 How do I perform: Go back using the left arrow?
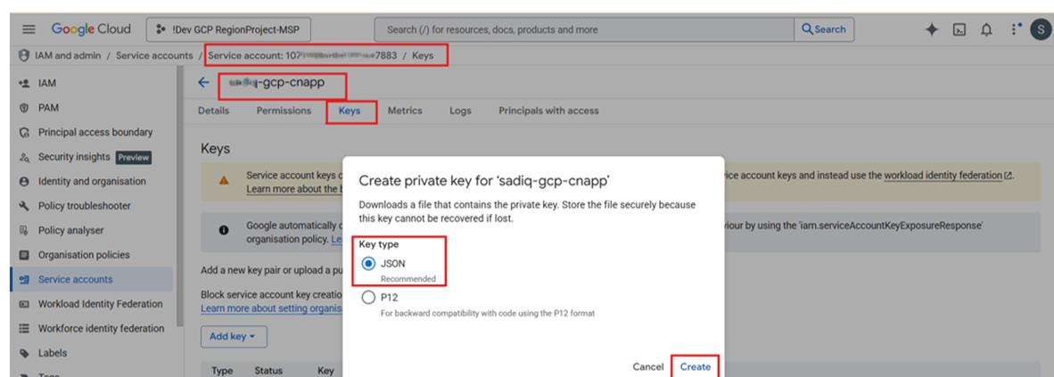(x=204, y=83)
